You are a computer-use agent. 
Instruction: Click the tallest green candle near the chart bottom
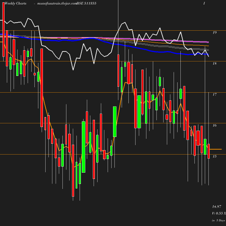pyautogui.click(x=84, y=147)
